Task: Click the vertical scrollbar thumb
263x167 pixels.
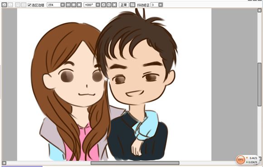Action: coord(259,84)
